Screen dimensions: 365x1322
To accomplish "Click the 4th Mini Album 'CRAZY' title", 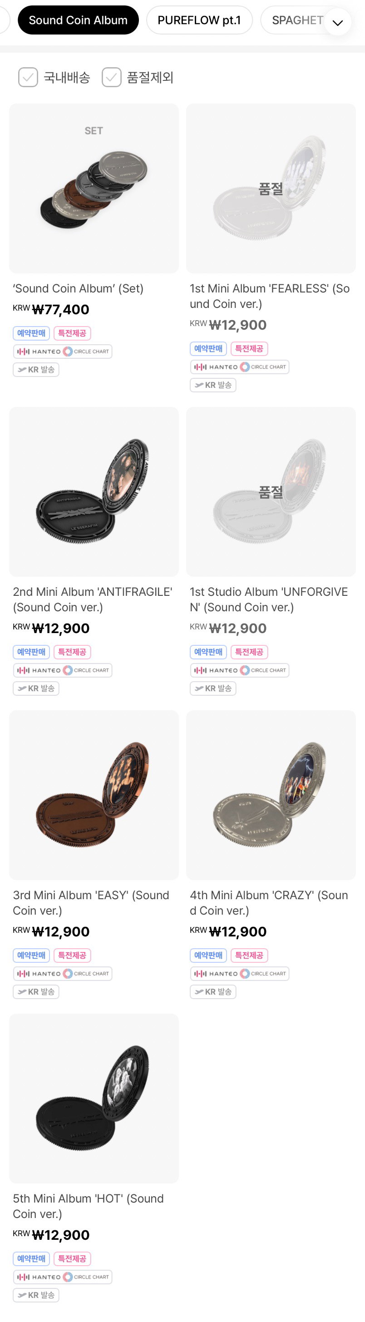I will [268, 903].
